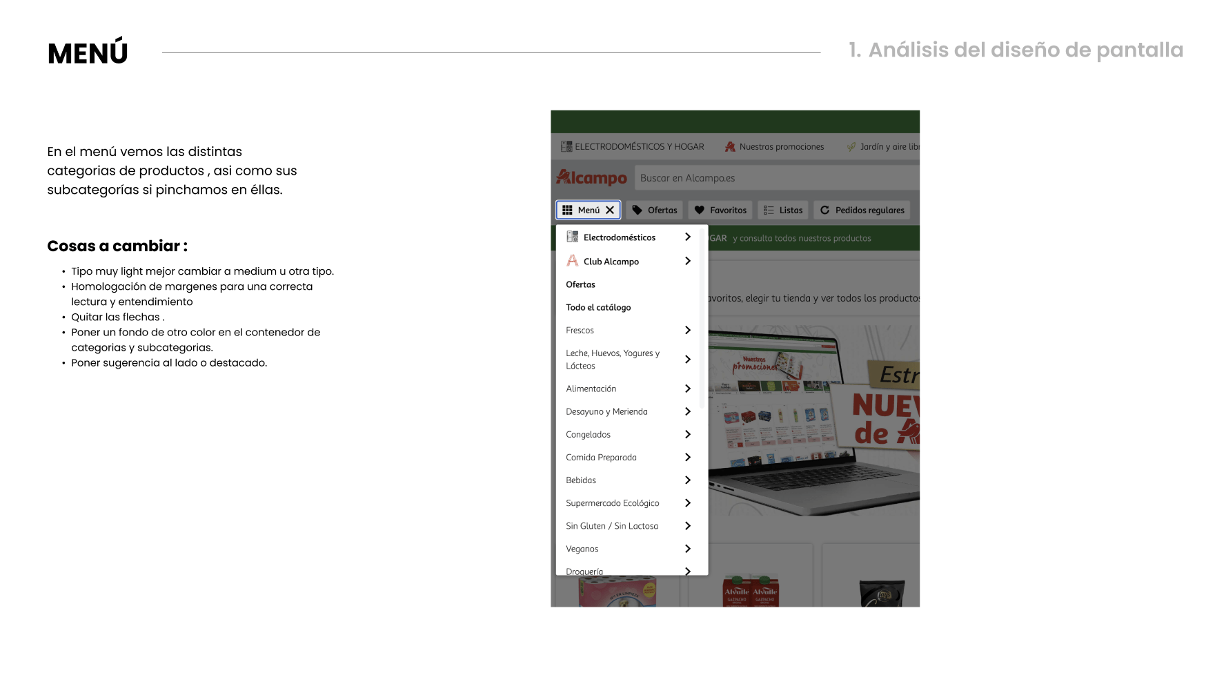The image size is (1215, 684).
Task: Click the Menú grid icon
Action: point(567,211)
